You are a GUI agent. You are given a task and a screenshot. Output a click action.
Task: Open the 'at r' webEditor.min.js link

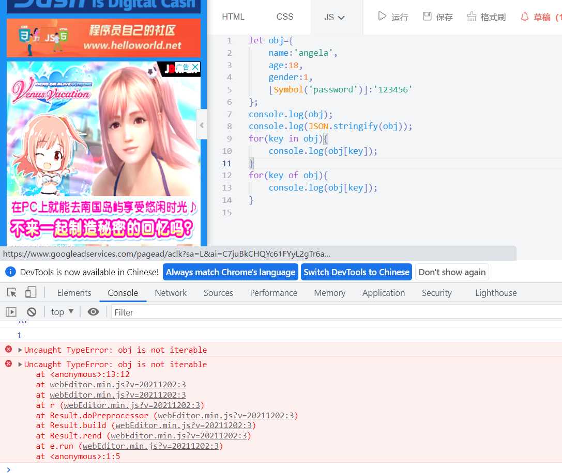point(132,405)
